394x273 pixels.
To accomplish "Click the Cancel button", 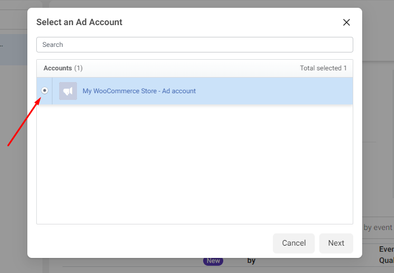I will [x=294, y=243].
